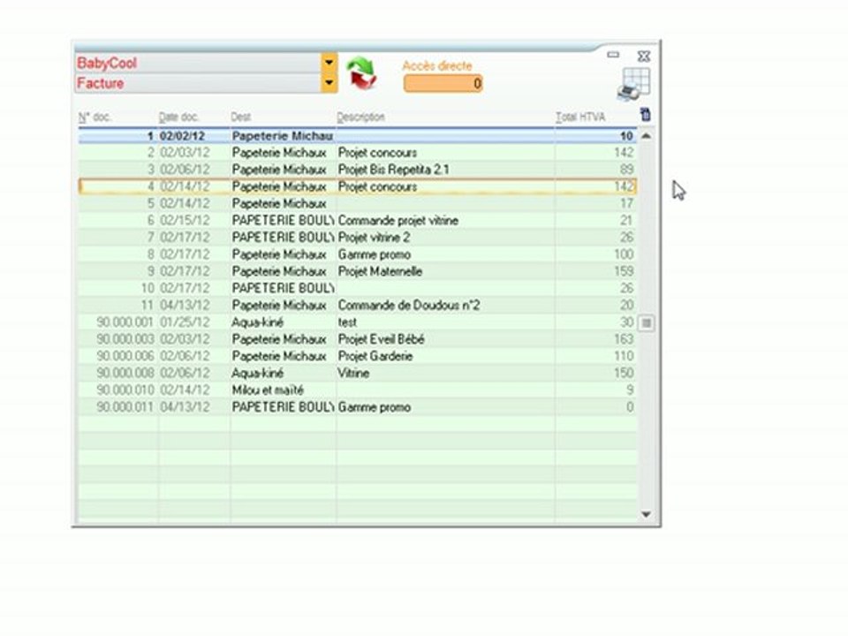The width and height of the screenshot is (848, 636).
Task: Select document 8 Gamme promo row
Action: tap(358, 254)
